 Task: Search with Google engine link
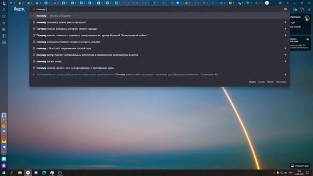point(262,82)
